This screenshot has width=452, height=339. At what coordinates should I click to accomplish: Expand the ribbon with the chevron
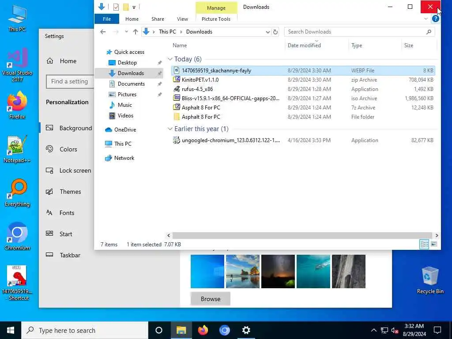click(426, 19)
